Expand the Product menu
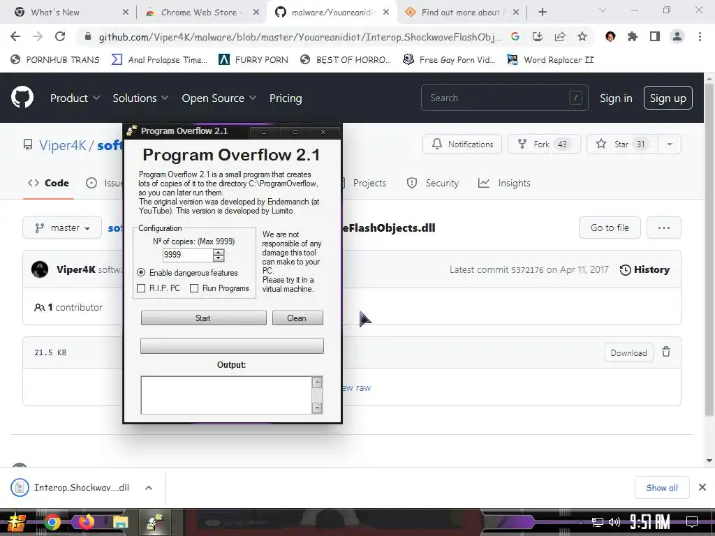Screen dimensions: 715x536 coord(75,98)
